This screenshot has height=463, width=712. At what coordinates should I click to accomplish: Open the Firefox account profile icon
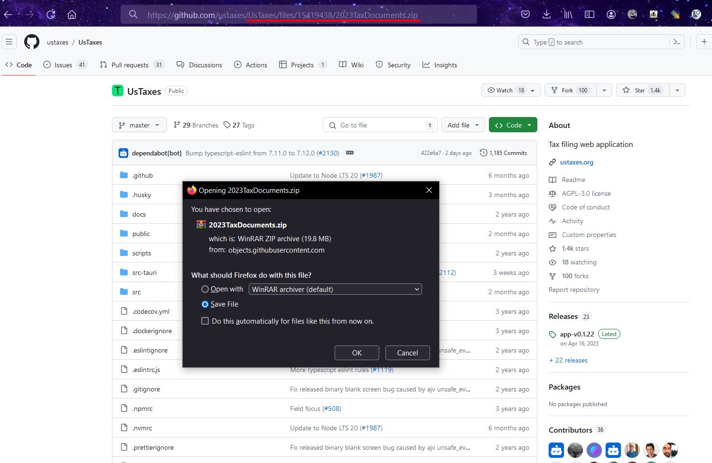(611, 15)
